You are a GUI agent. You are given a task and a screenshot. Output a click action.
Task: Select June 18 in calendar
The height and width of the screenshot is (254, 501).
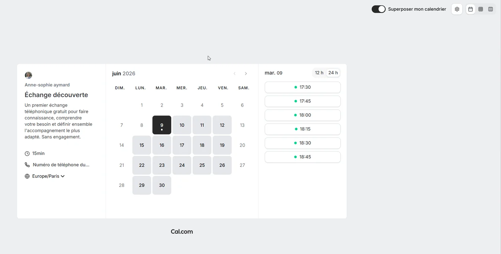pyautogui.click(x=202, y=145)
